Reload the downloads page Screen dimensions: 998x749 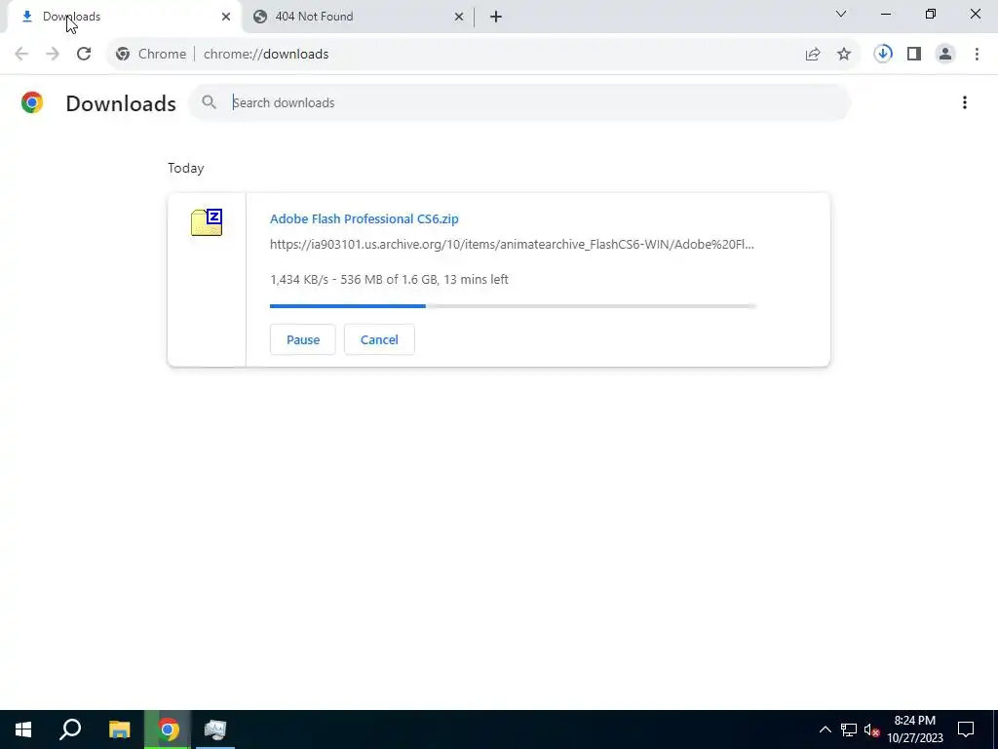pos(84,55)
